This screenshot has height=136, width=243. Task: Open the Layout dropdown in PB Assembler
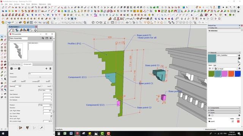point(45,90)
